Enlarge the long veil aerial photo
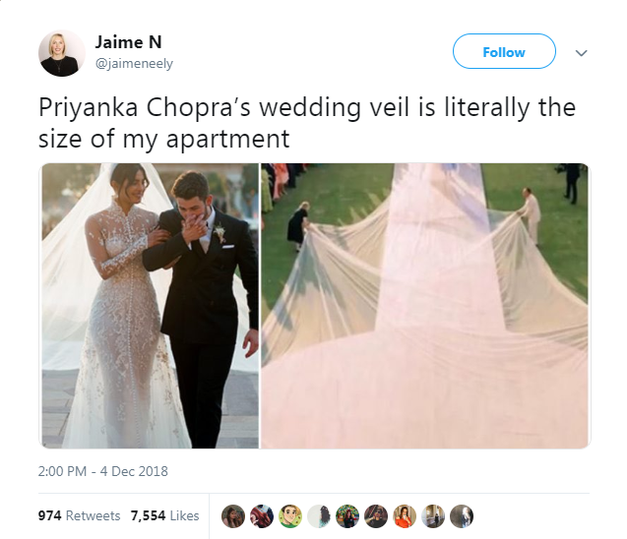 pos(425,306)
